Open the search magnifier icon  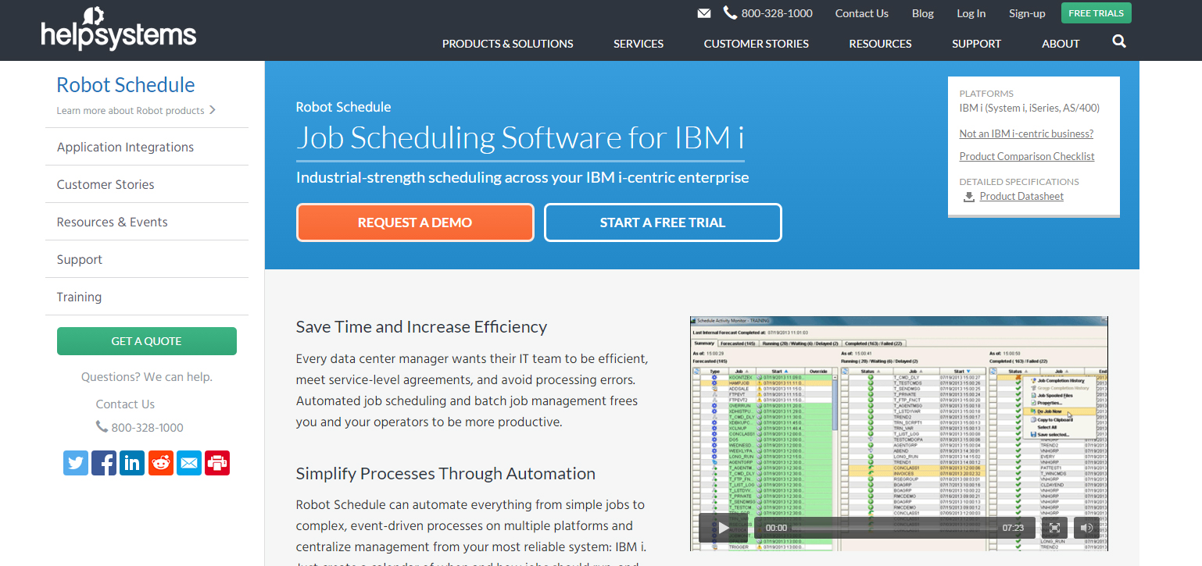(x=1119, y=41)
